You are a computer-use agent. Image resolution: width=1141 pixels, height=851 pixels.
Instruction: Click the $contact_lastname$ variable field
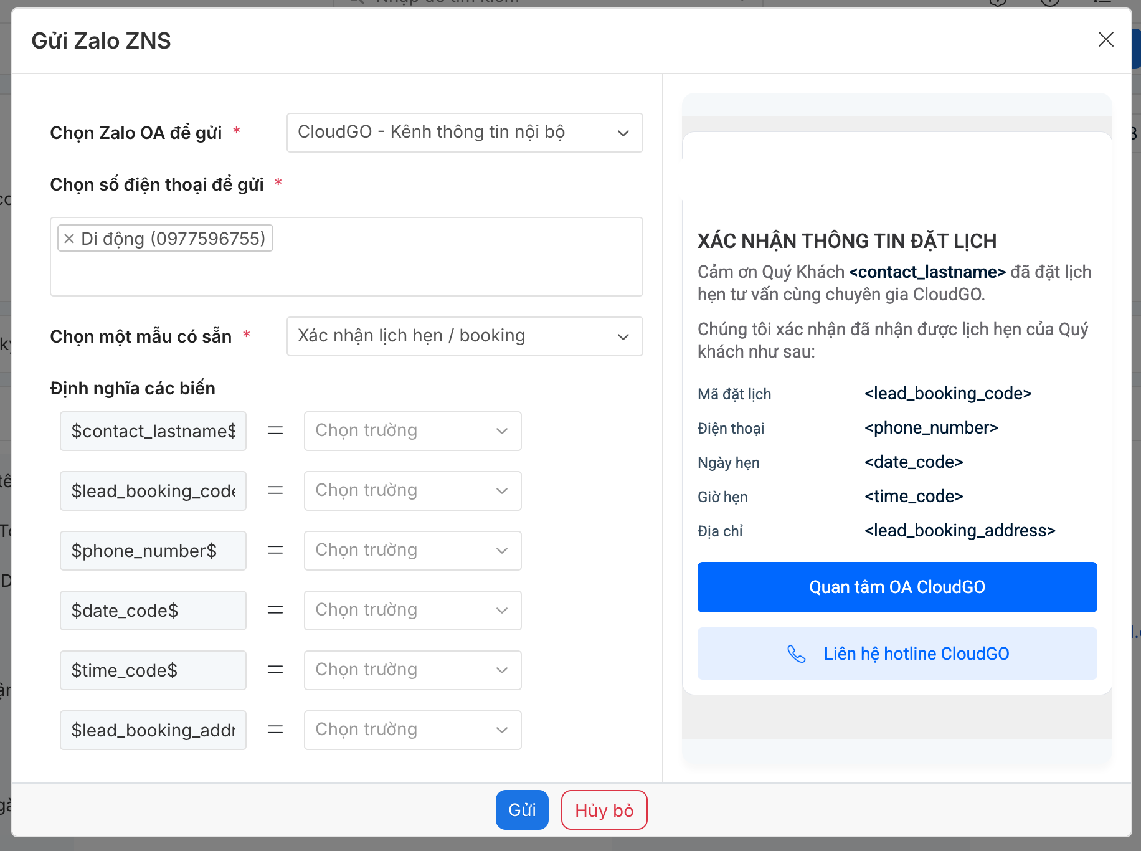tap(153, 431)
